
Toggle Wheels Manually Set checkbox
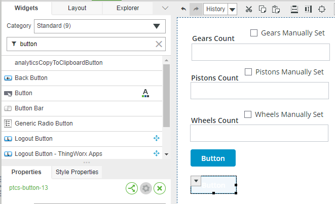248,114
